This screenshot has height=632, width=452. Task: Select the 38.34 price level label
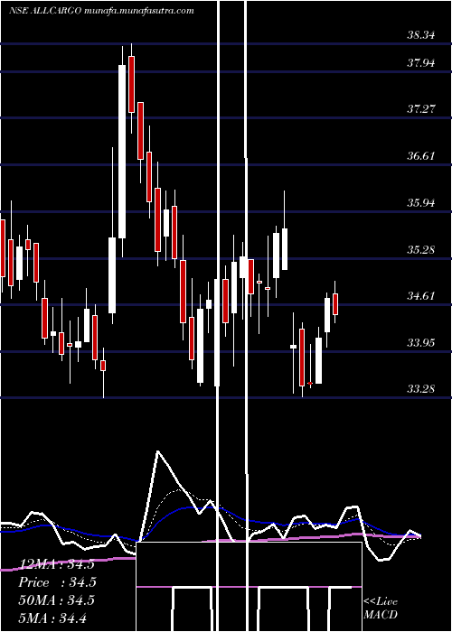pyautogui.click(x=421, y=35)
